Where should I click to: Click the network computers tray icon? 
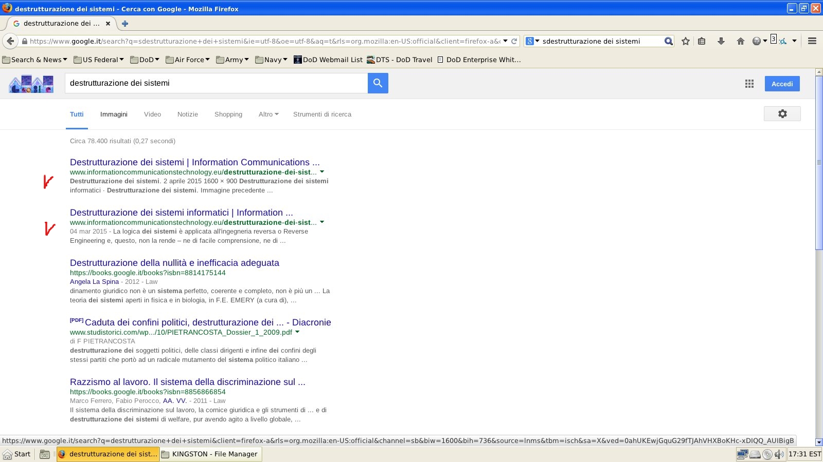742,454
